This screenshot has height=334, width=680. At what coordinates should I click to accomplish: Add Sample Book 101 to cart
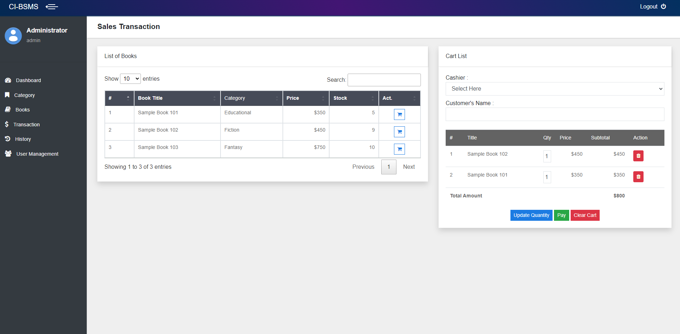click(x=399, y=114)
